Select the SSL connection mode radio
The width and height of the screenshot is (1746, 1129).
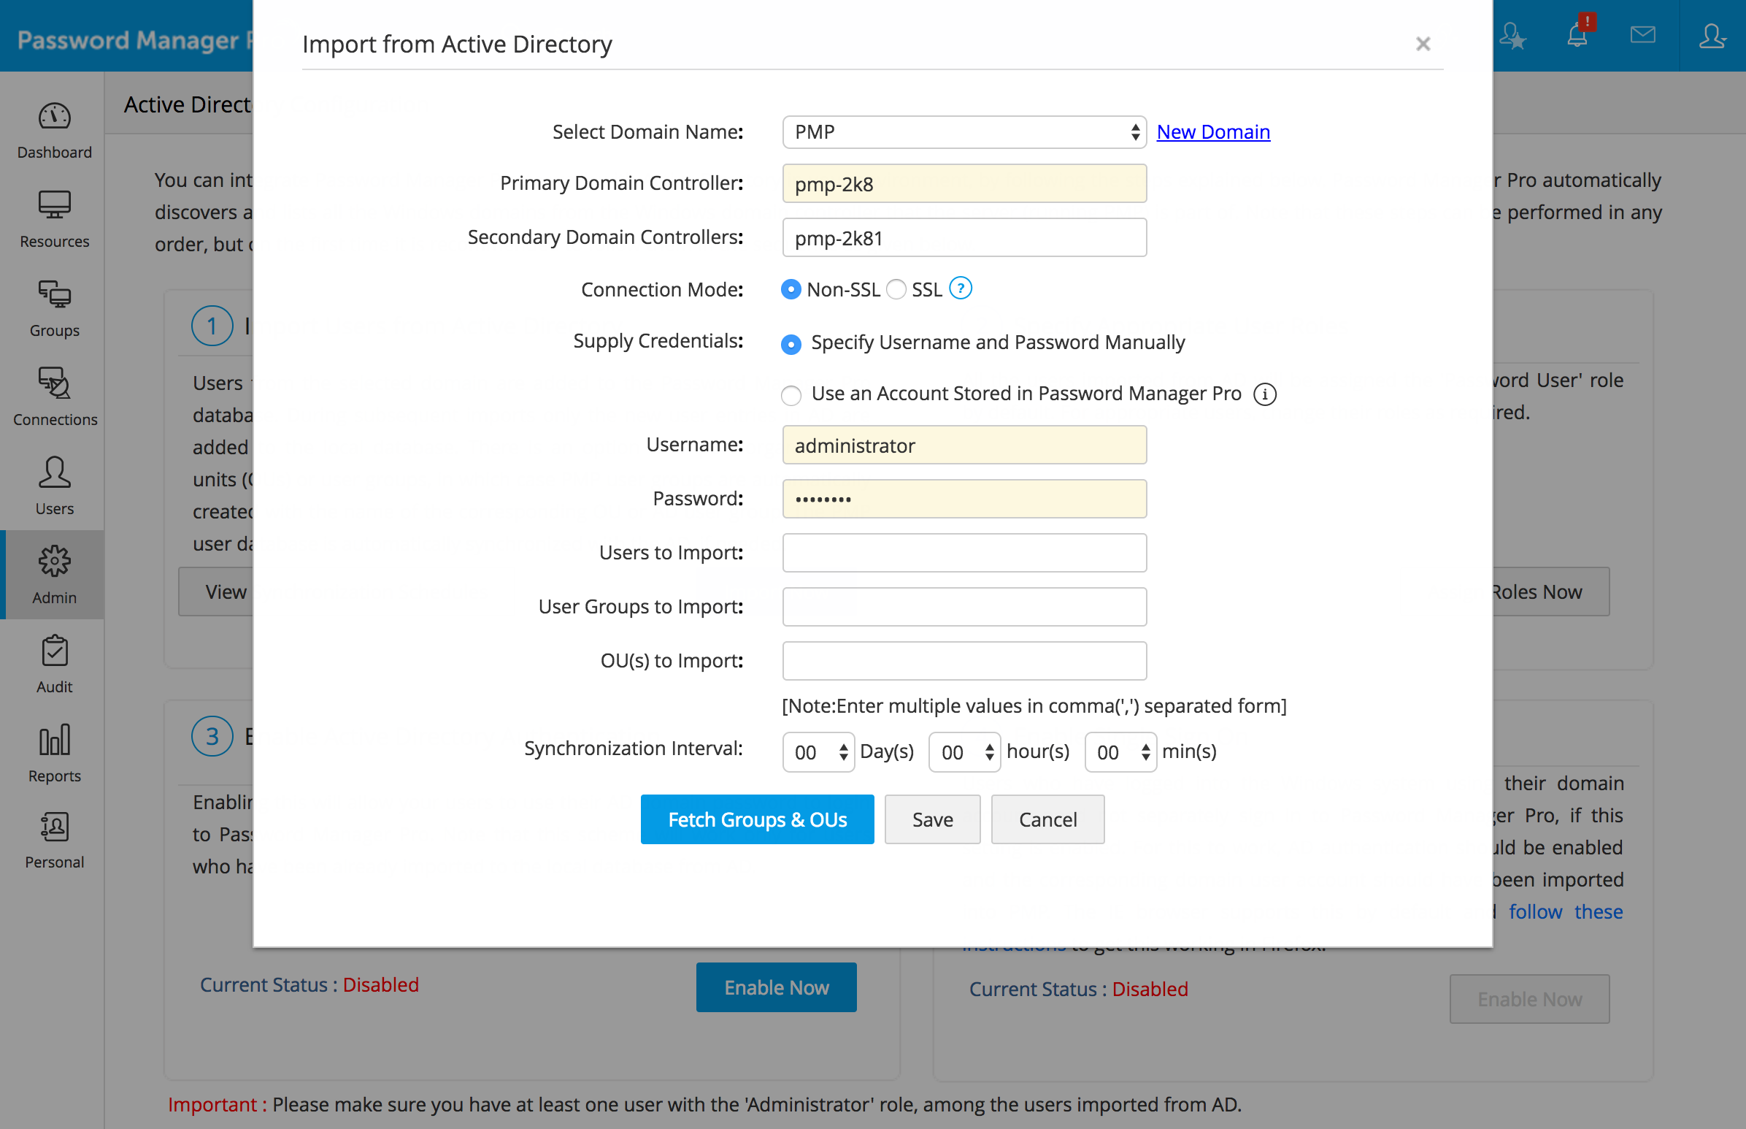tap(896, 290)
